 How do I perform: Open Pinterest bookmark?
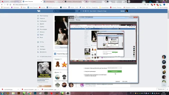(116, 7)
